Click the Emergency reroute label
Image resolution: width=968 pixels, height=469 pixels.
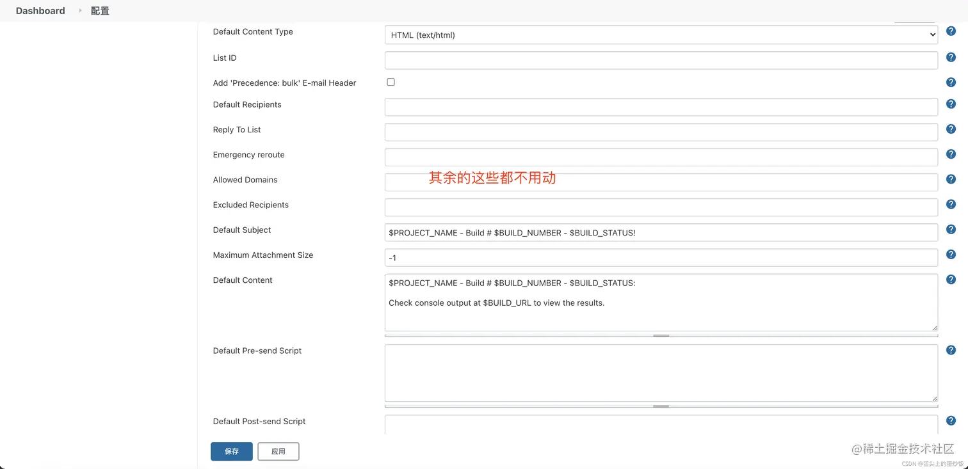pyautogui.click(x=248, y=154)
